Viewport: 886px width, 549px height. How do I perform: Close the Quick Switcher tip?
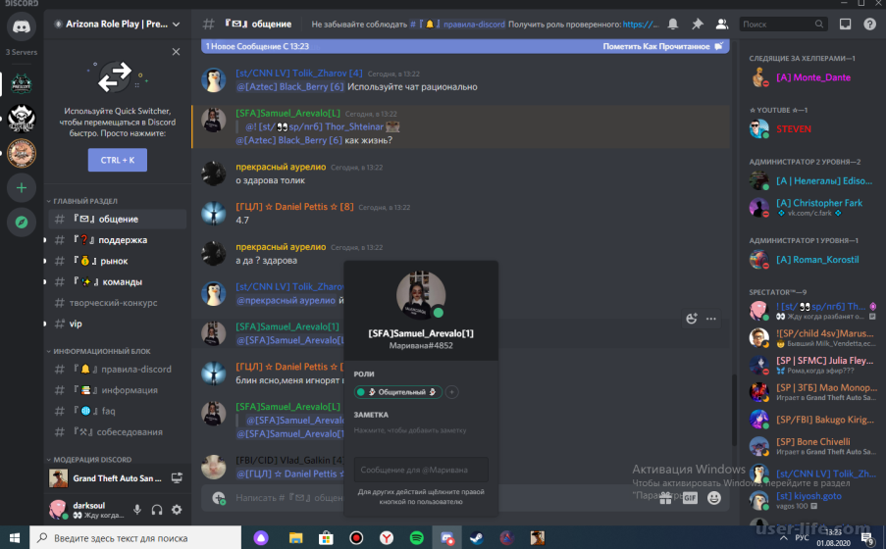click(x=176, y=51)
